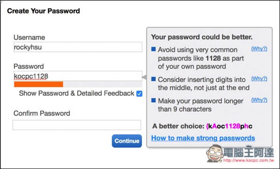Click the feedback popup's pointer arrow
Screen dimensions: 280x169
[x=144, y=77]
